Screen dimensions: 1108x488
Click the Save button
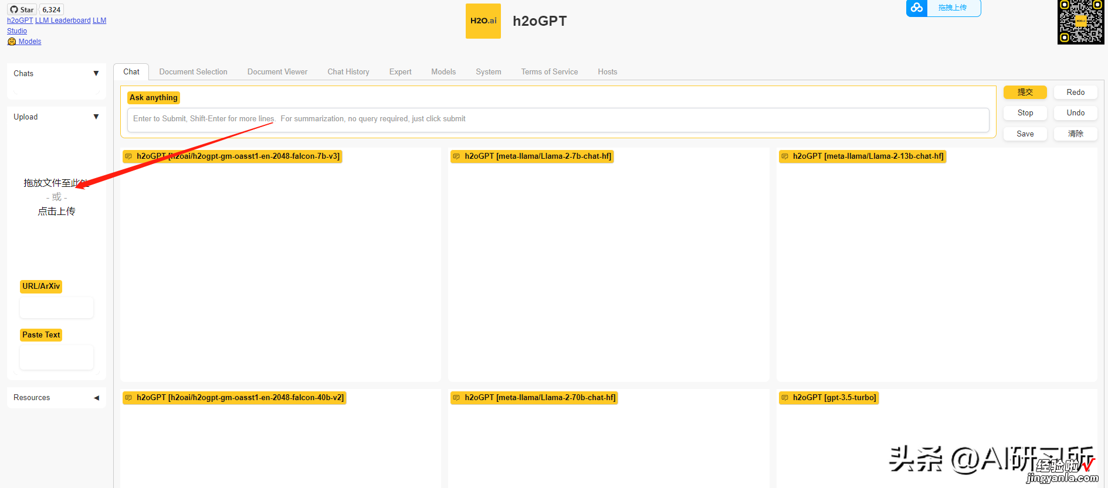pyautogui.click(x=1025, y=134)
